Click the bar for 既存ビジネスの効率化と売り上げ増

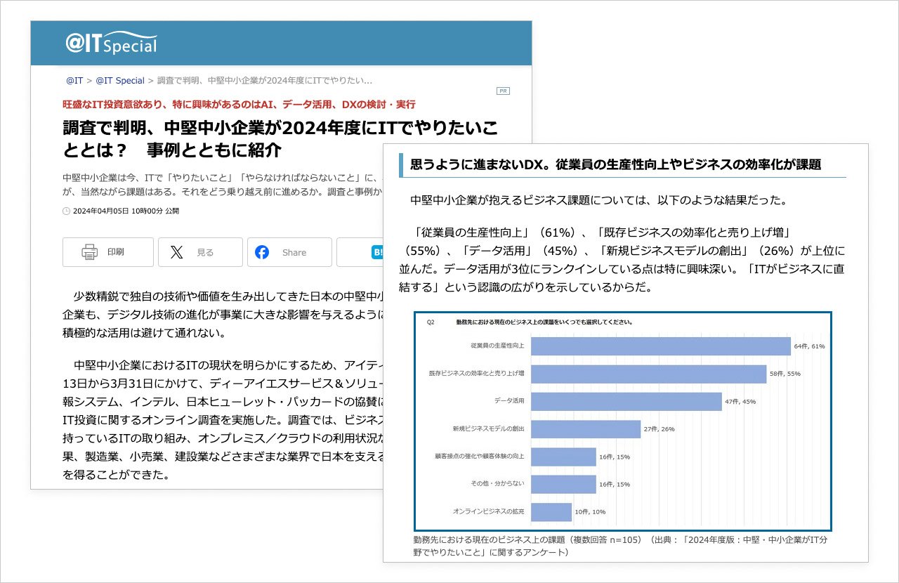649,374
